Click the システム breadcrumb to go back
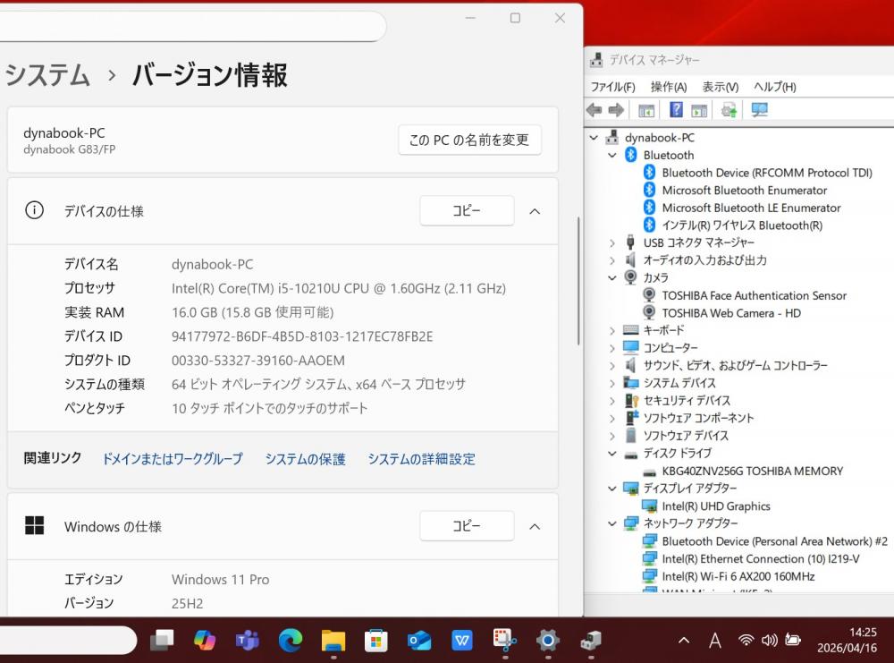Image resolution: width=894 pixels, height=663 pixels. tap(46, 75)
